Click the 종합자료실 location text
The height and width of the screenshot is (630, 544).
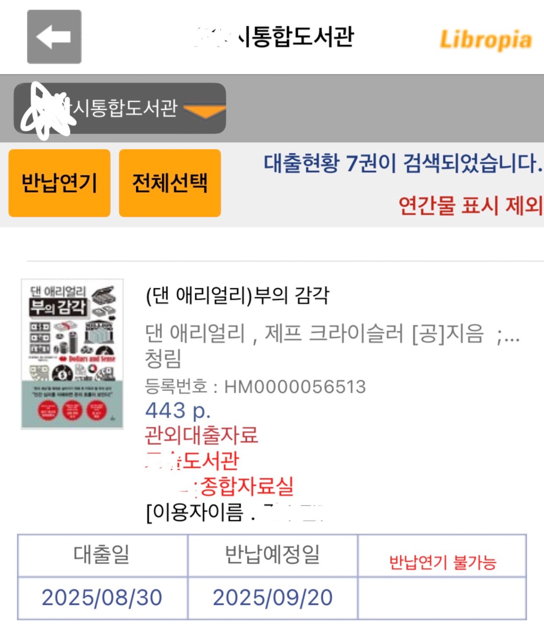pos(247,486)
